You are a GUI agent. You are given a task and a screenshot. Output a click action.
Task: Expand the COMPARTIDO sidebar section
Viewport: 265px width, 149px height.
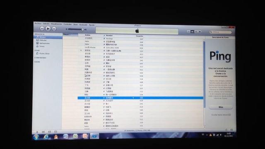[x=40, y=58]
